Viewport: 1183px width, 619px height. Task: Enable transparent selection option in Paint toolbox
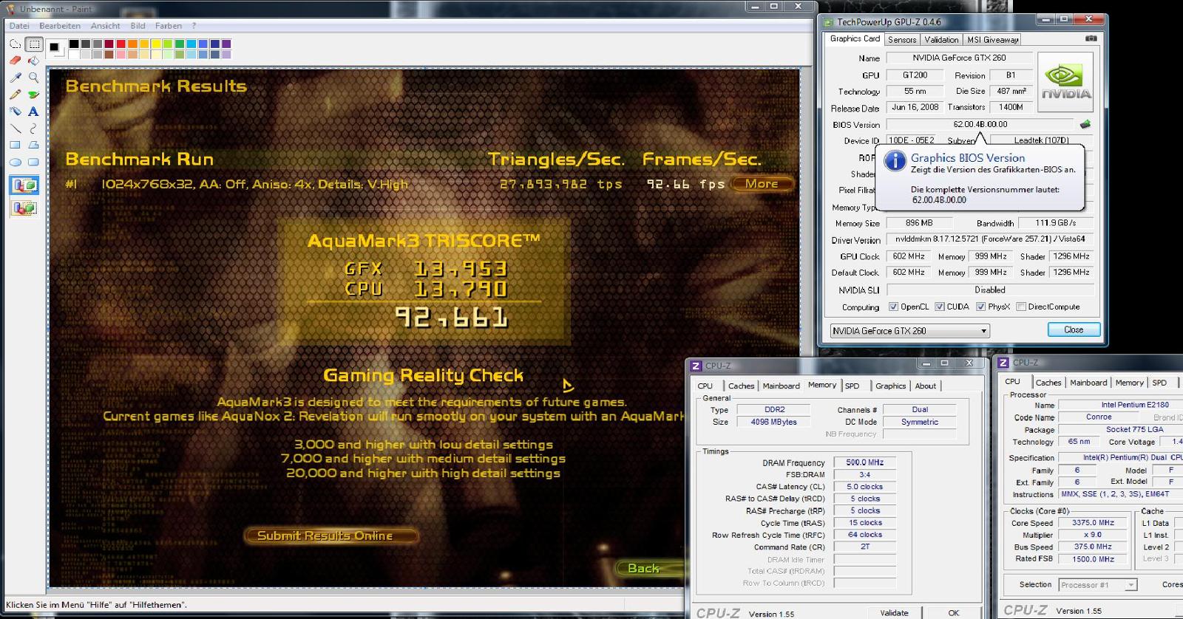click(24, 208)
